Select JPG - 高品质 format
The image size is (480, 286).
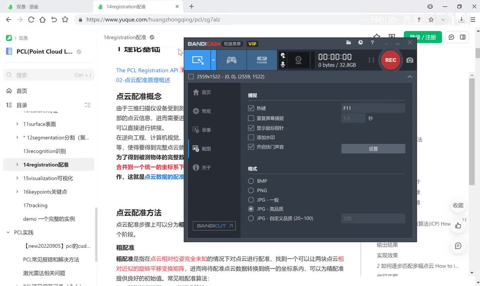click(x=251, y=209)
